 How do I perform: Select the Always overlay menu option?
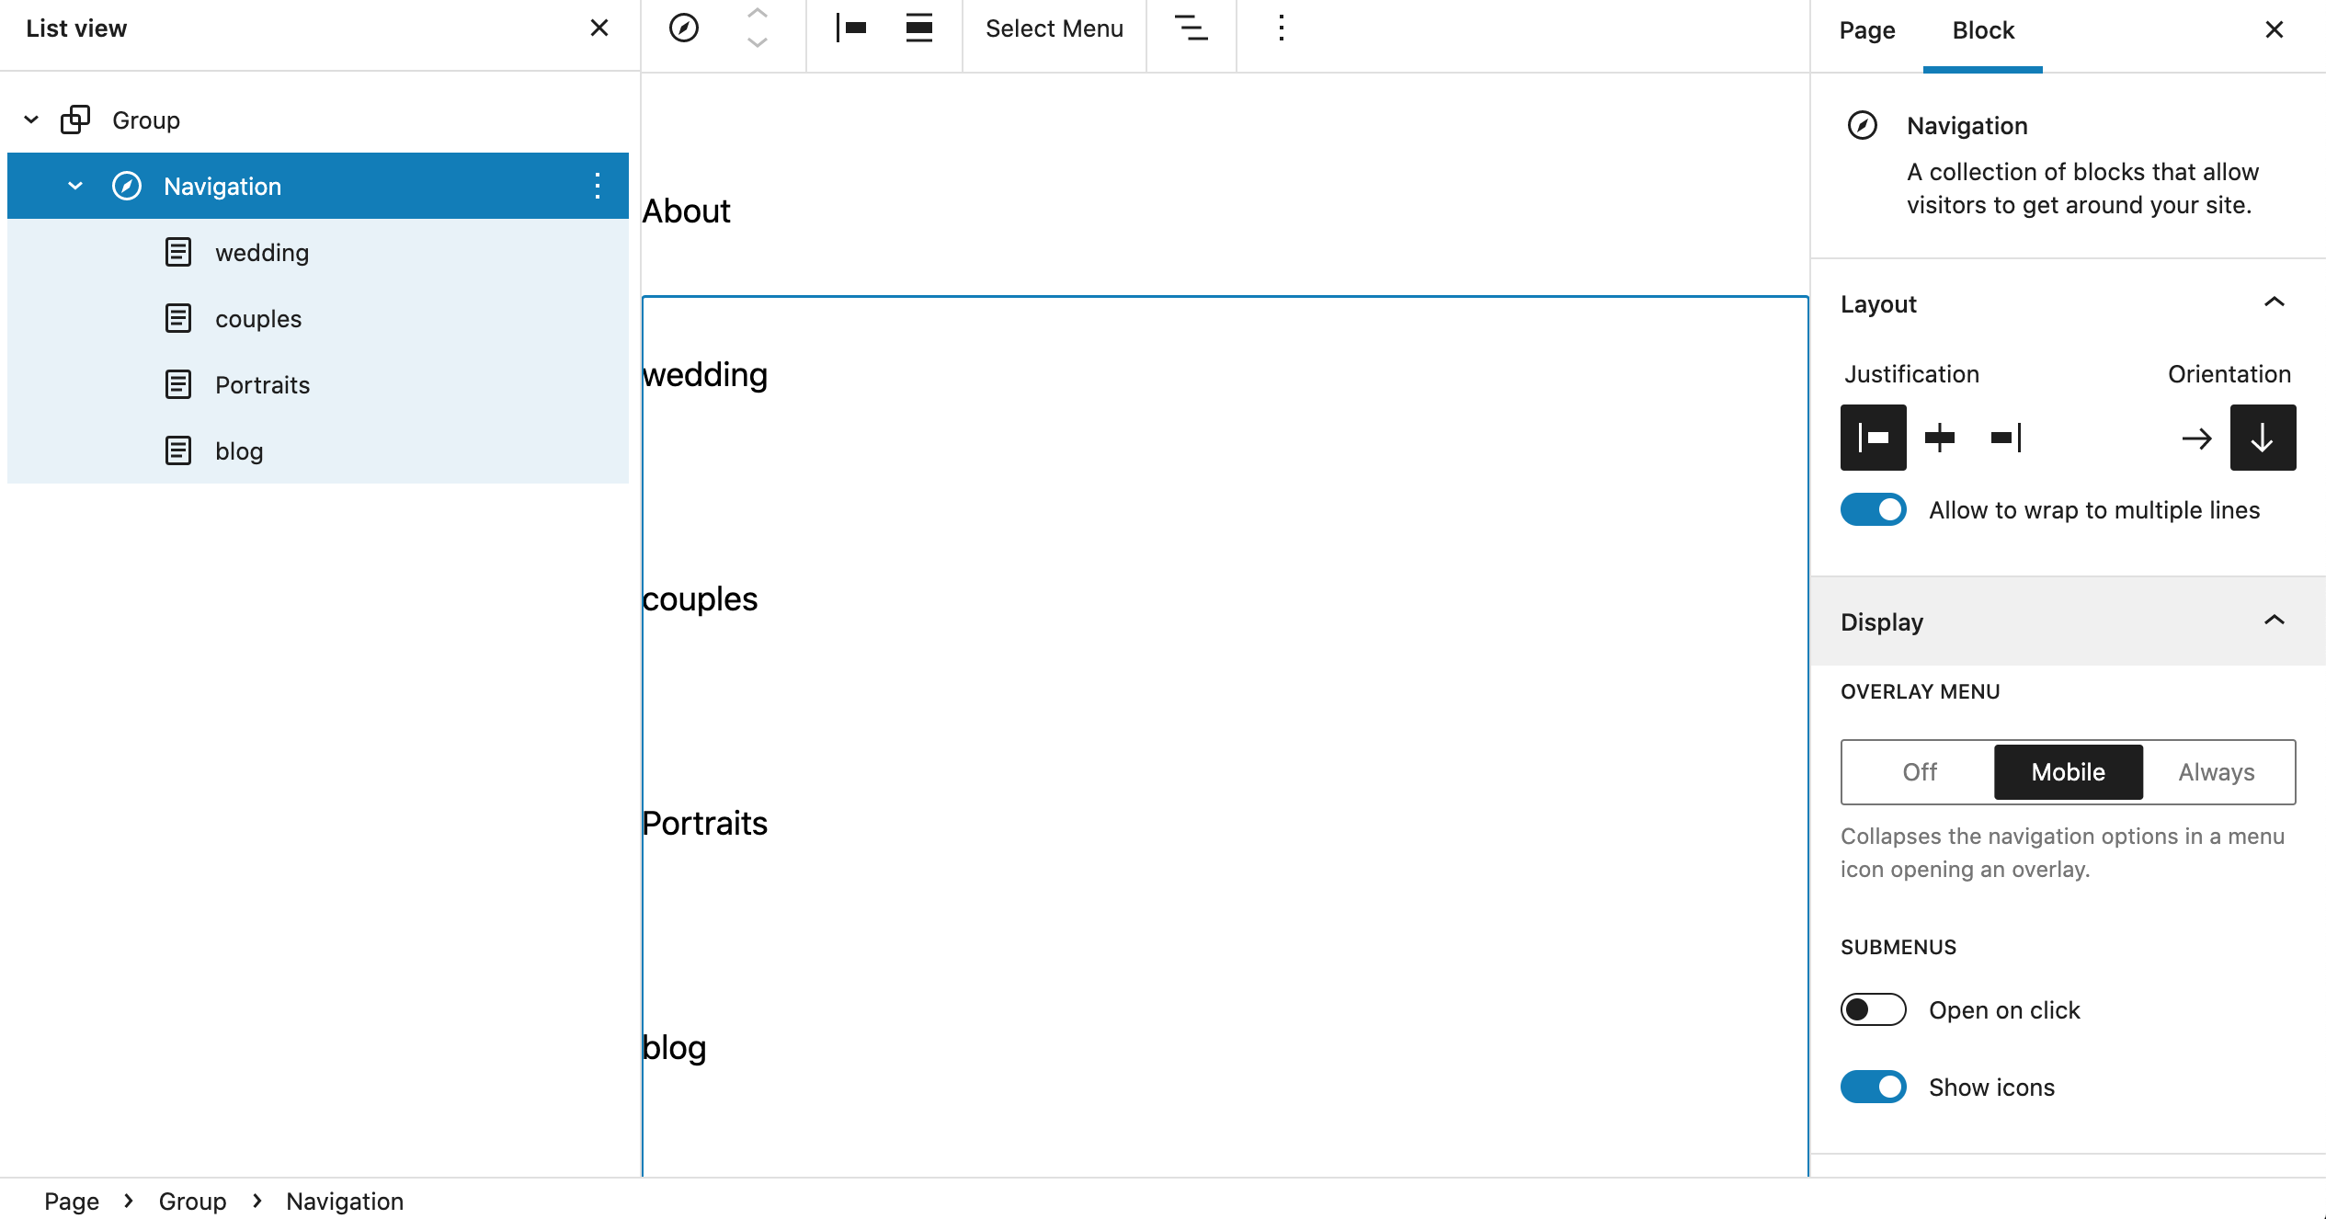click(x=2216, y=771)
